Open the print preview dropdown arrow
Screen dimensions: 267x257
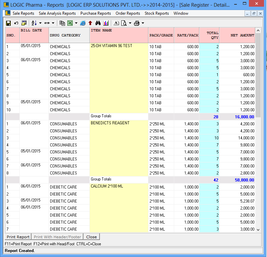(130, 23)
